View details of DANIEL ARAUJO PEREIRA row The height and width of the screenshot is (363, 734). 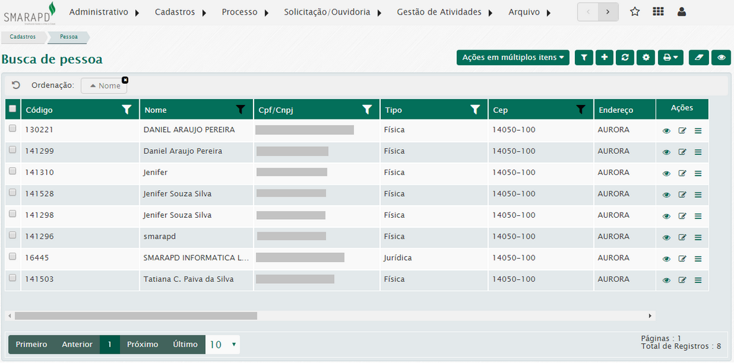click(x=666, y=131)
